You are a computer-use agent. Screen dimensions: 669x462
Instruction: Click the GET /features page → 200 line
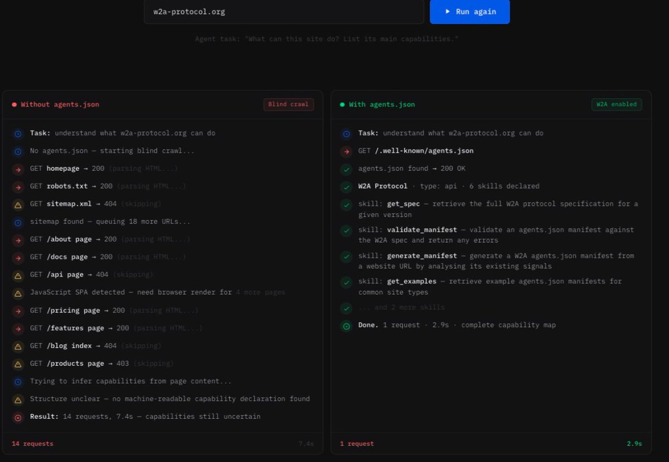click(117, 328)
